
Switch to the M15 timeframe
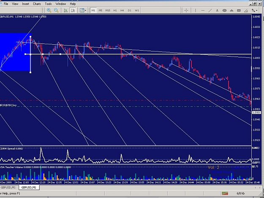coord(108,11)
